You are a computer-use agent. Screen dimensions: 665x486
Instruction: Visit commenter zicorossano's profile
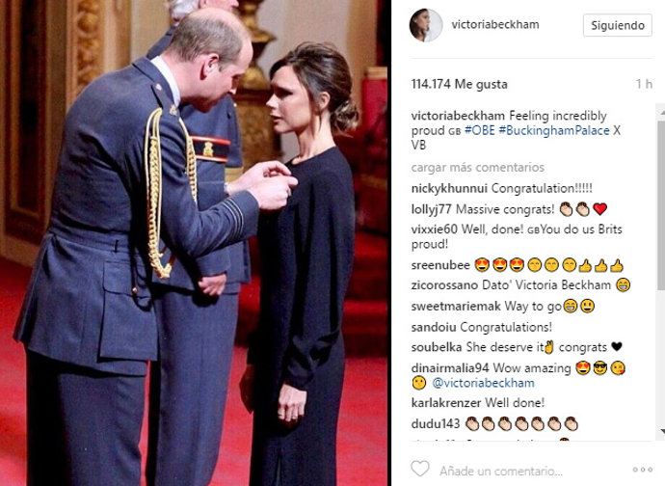(444, 284)
